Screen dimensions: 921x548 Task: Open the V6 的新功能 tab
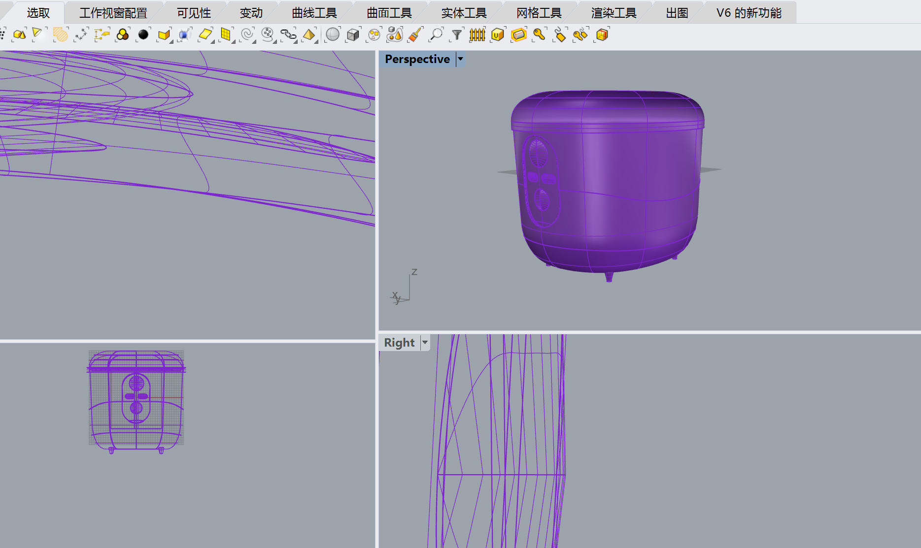[749, 13]
